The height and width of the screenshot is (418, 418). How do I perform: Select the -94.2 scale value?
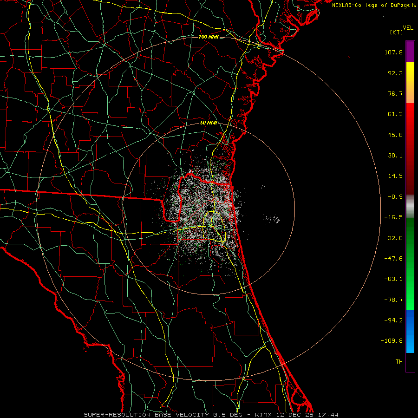click(x=393, y=320)
